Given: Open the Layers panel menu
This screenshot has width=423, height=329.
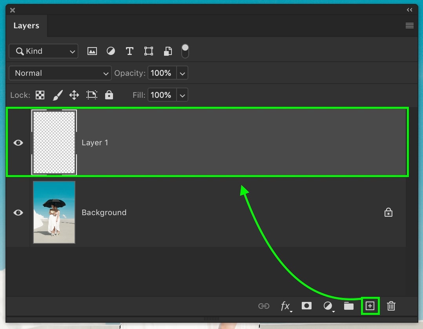Looking at the screenshot, I should tap(410, 26).
